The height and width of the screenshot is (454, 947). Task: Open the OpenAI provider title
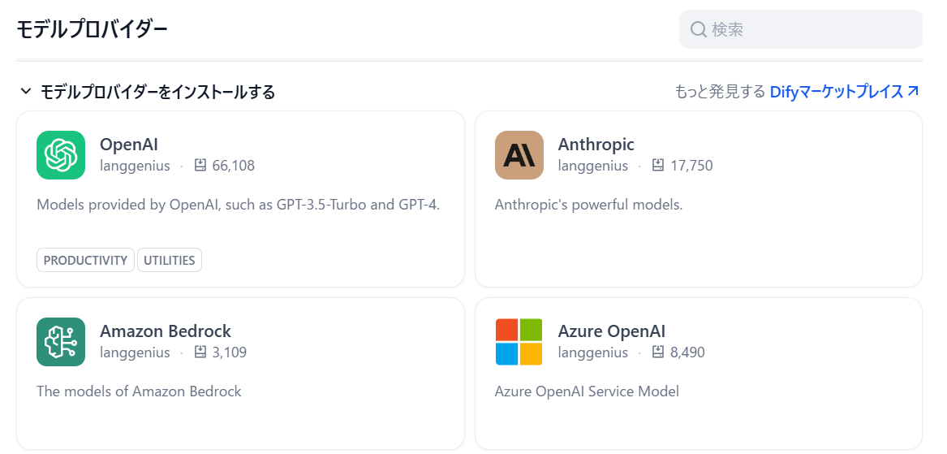pyautogui.click(x=129, y=144)
